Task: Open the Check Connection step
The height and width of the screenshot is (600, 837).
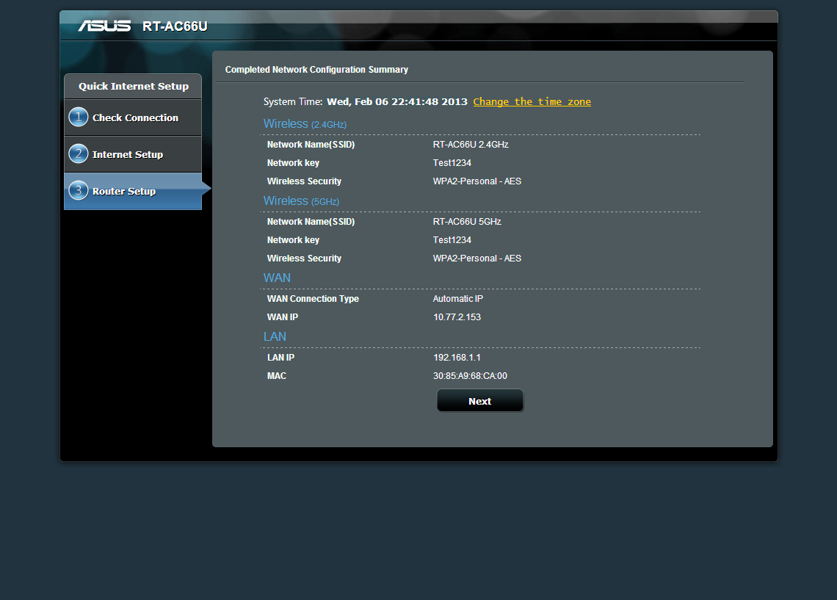Action: (x=135, y=118)
